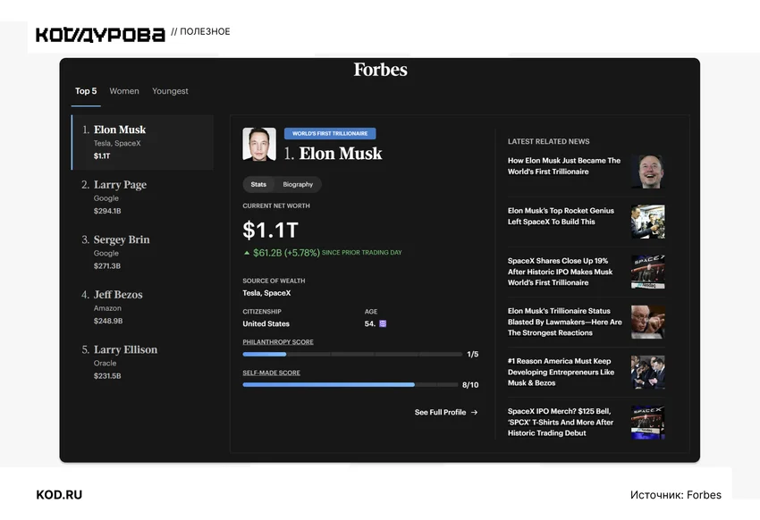Click thumbnail beside SpaceX Shares article
Image resolution: width=760 pixels, height=520 pixels.
[648, 273]
